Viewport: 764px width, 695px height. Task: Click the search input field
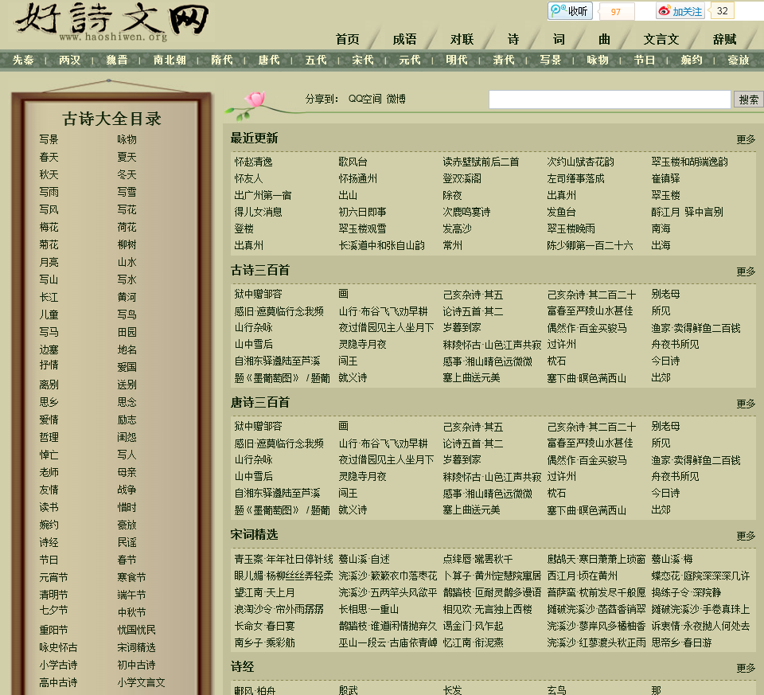click(x=609, y=100)
